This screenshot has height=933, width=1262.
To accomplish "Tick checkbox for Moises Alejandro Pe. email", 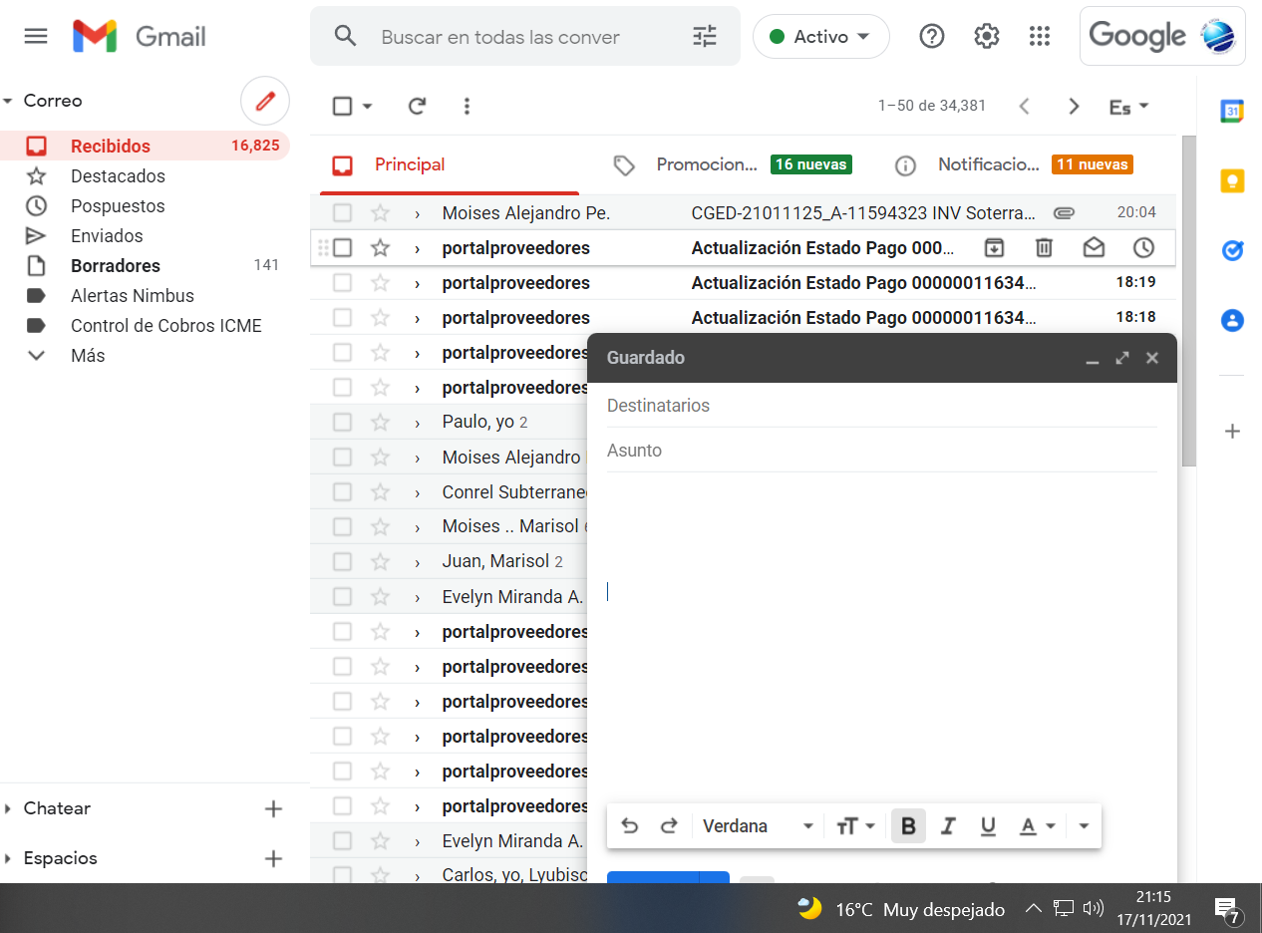I will point(343,213).
